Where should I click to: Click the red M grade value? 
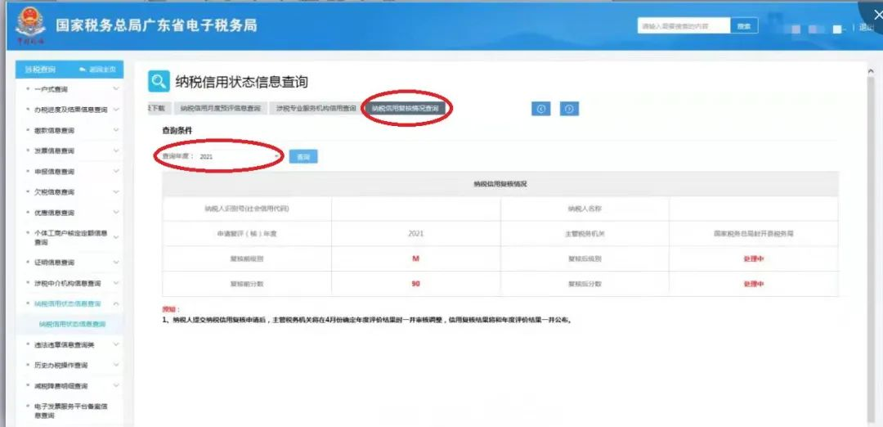click(415, 258)
